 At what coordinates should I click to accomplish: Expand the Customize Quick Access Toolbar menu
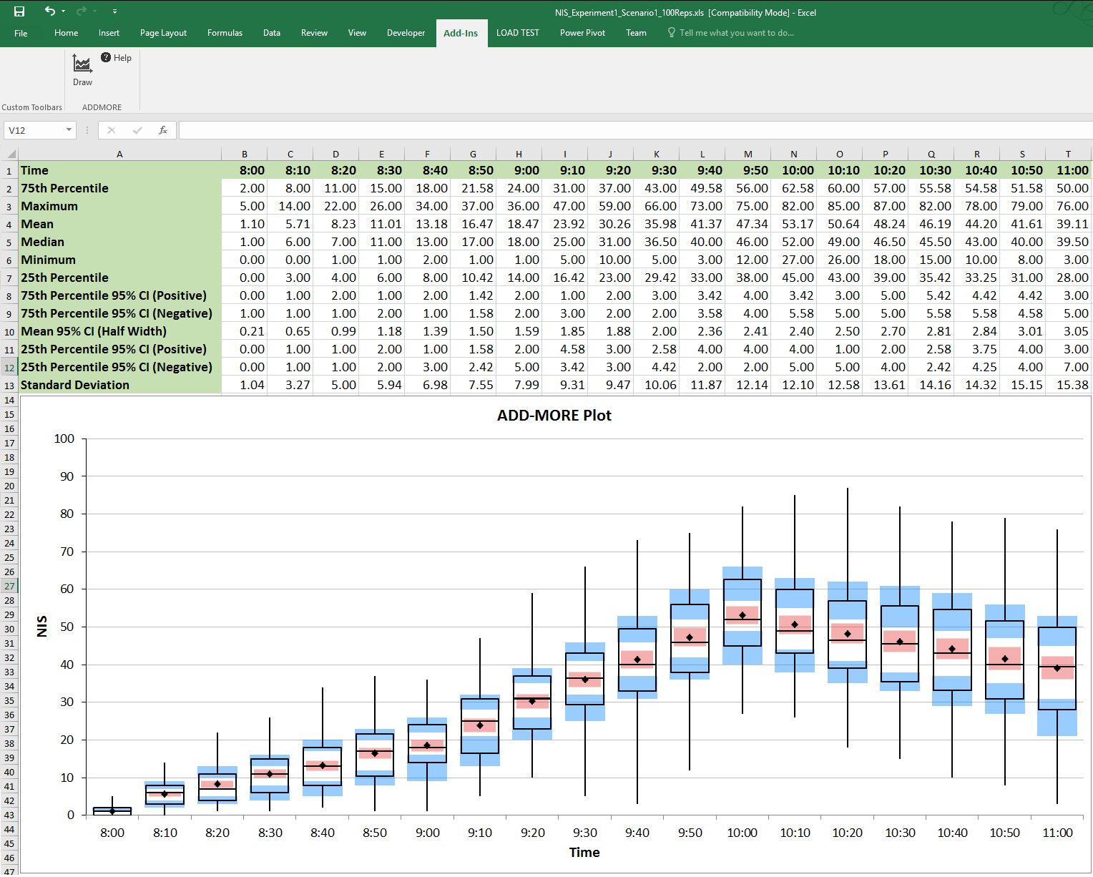tap(114, 11)
